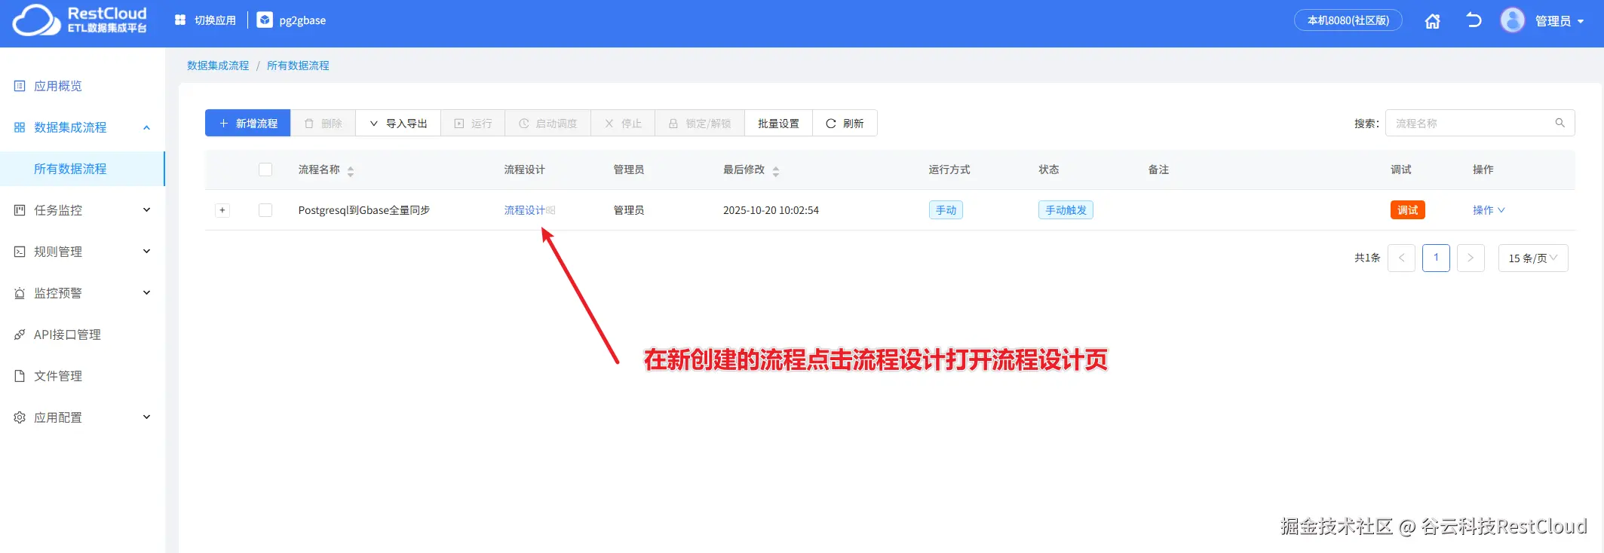
Task: Open the 操作 dropdown in the row
Action: (1489, 210)
